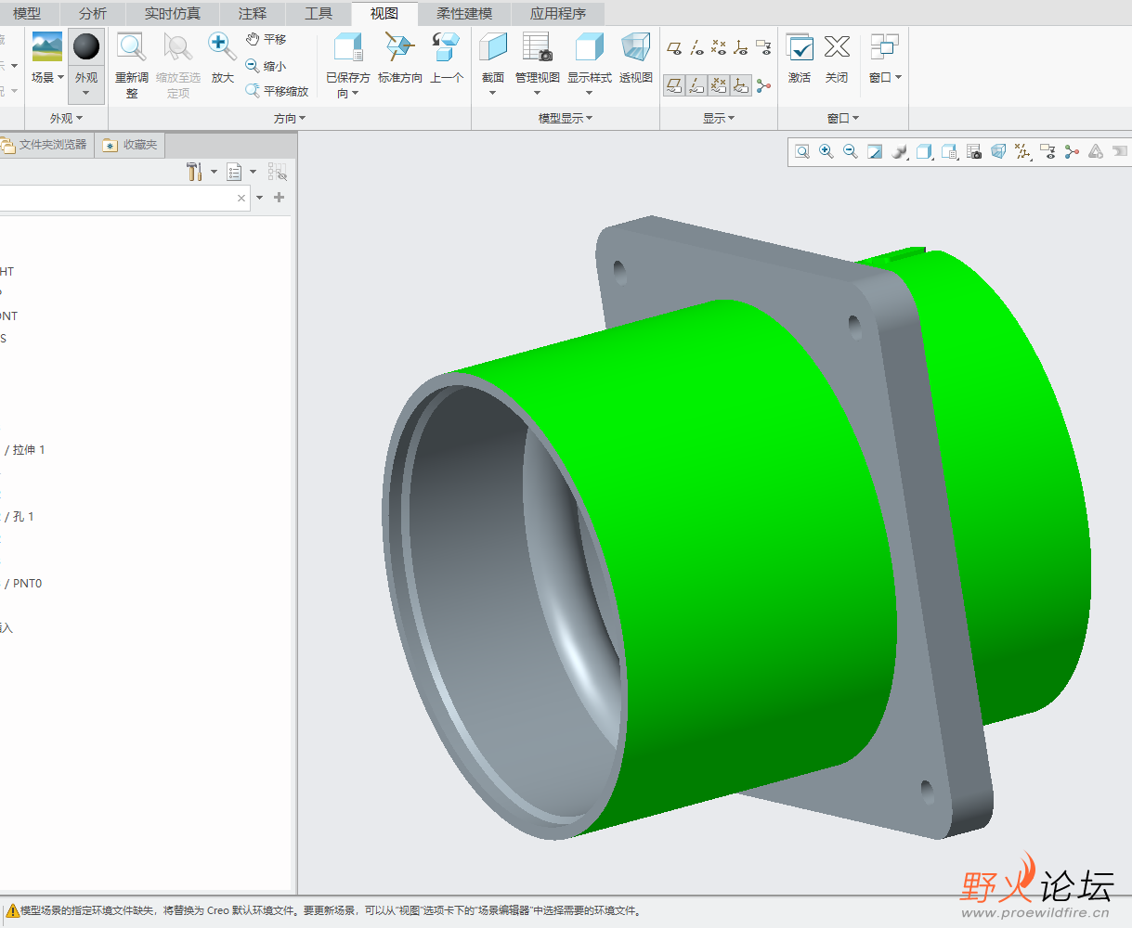The height and width of the screenshot is (928, 1132).
Task: Toggle coordinate system display in 显示 group
Action: point(741,47)
